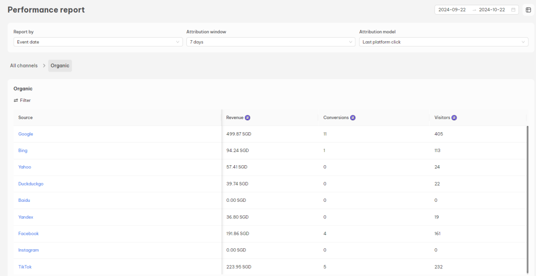Open the Filter option above the table

click(22, 100)
